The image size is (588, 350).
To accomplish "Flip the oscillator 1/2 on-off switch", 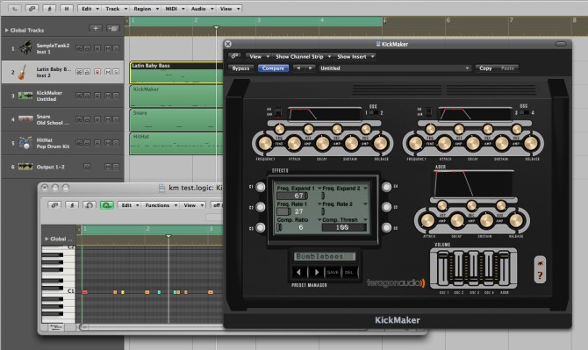I will [x=278, y=111].
